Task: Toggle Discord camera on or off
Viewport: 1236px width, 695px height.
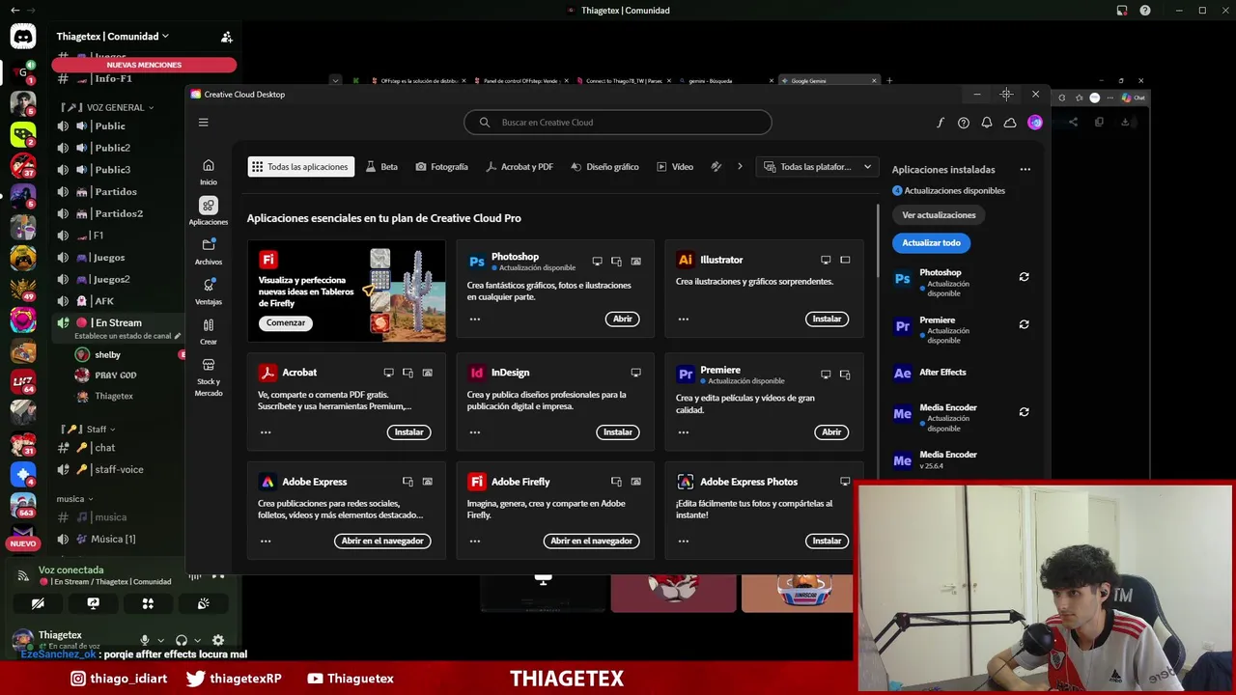Action: (38, 603)
